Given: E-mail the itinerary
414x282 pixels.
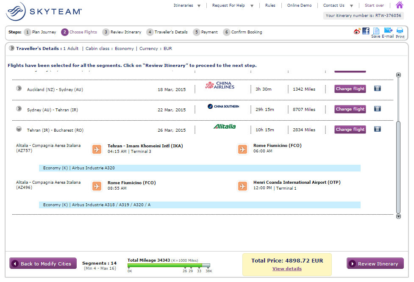Looking at the screenshot, I should click(x=388, y=33).
